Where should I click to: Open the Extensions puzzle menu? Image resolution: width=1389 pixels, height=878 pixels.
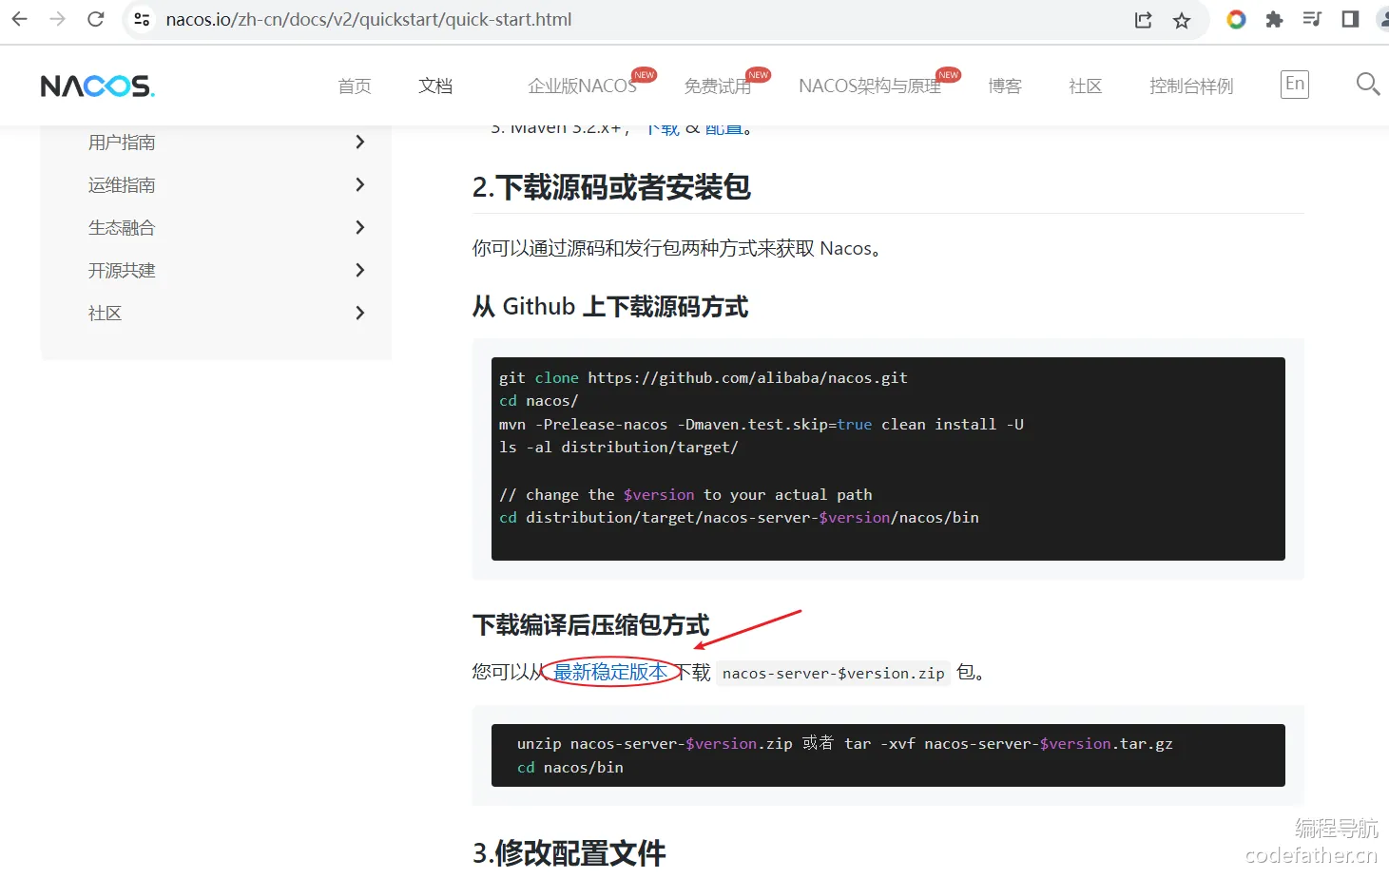(x=1274, y=19)
